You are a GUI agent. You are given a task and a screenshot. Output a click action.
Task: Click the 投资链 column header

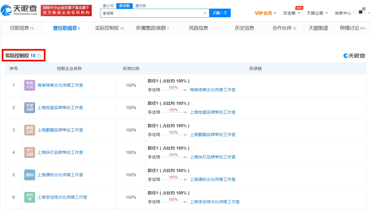tap(256, 69)
